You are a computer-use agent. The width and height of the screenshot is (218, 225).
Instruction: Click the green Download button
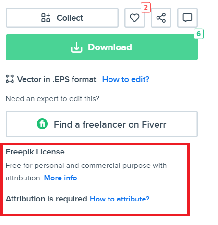click(x=102, y=47)
